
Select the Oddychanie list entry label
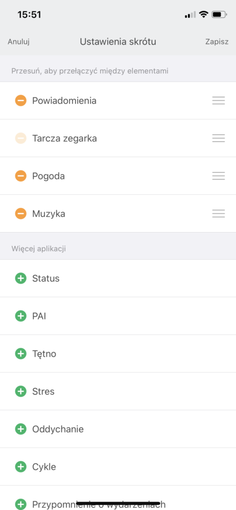[x=58, y=429]
